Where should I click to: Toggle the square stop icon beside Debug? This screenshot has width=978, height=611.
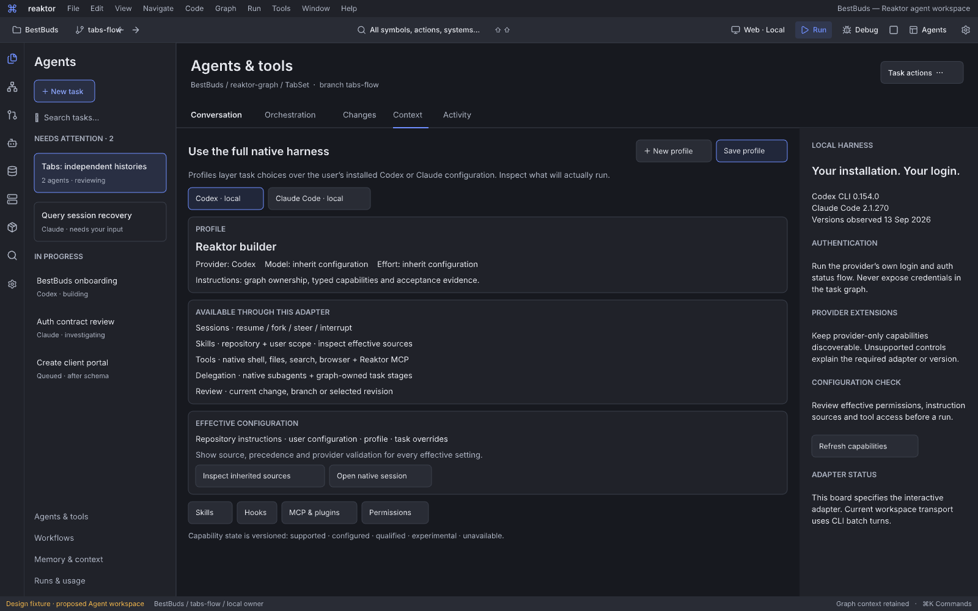tap(894, 30)
